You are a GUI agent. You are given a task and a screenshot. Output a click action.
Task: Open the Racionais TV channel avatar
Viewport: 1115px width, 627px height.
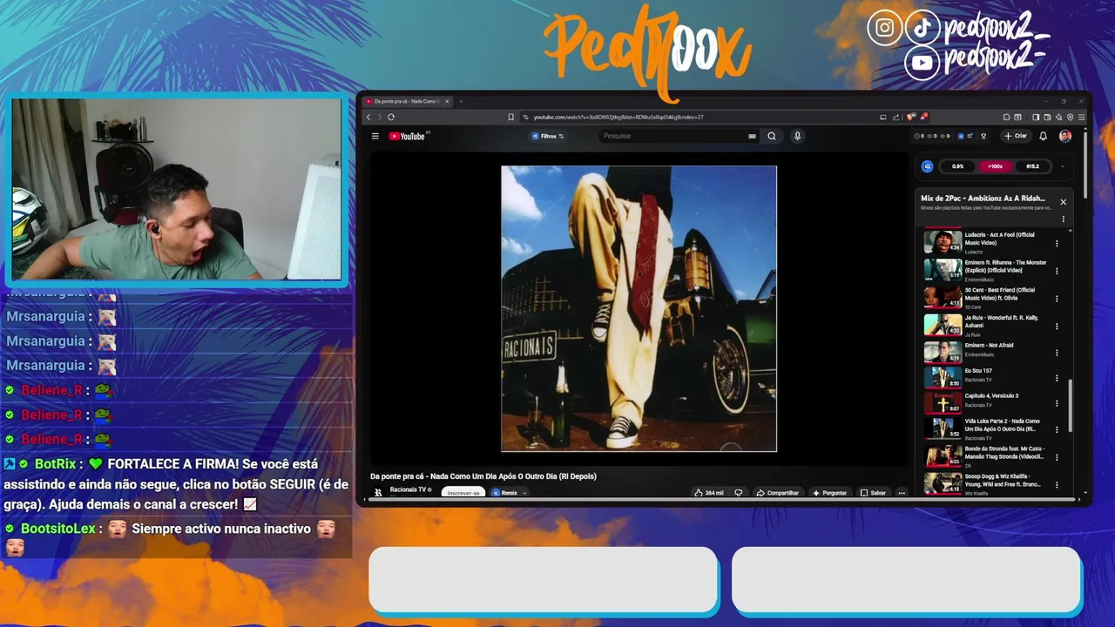point(378,492)
